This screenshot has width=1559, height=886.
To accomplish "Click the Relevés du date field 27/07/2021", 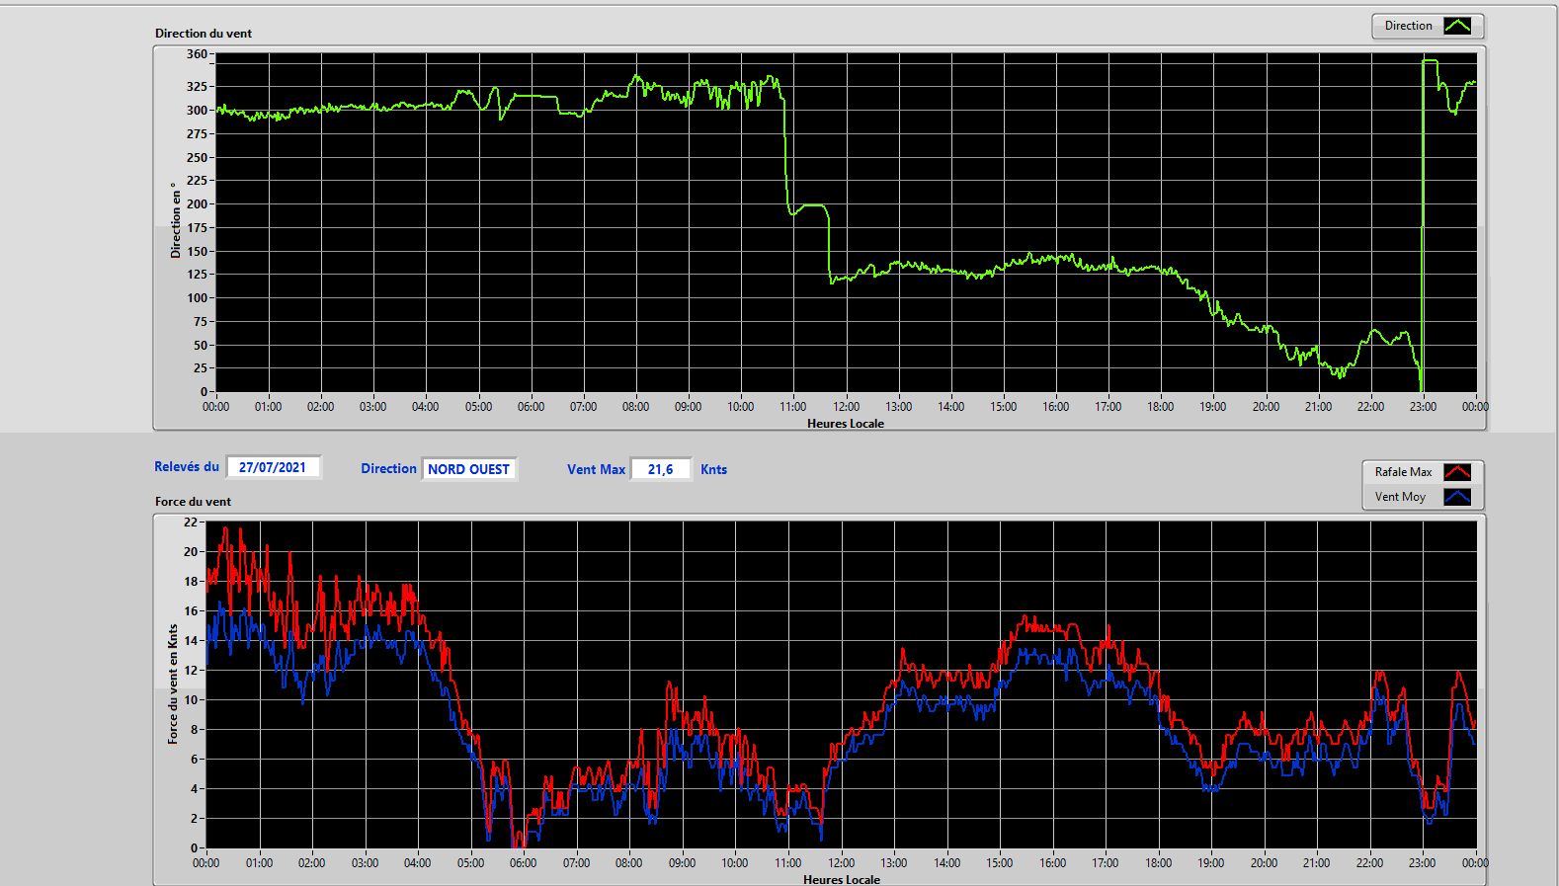I will click(x=273, y=467).
